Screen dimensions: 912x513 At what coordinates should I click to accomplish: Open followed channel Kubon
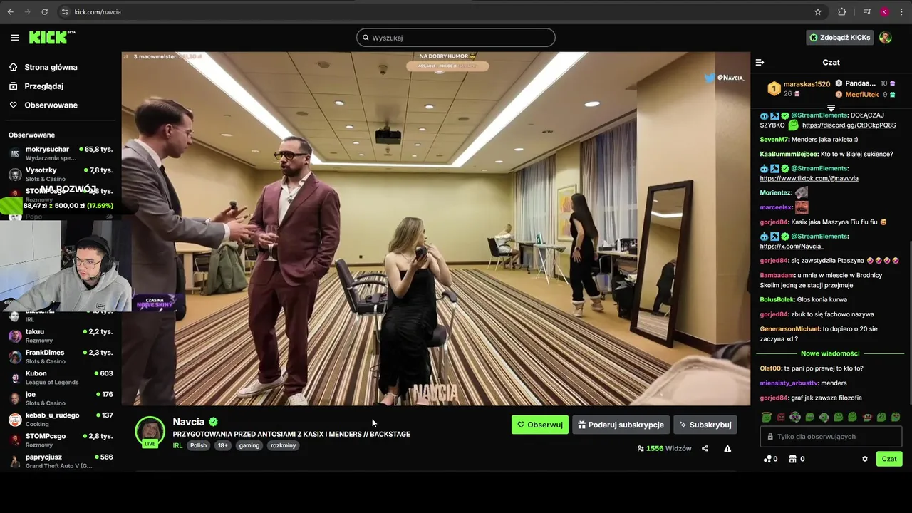tap(61, 378)
